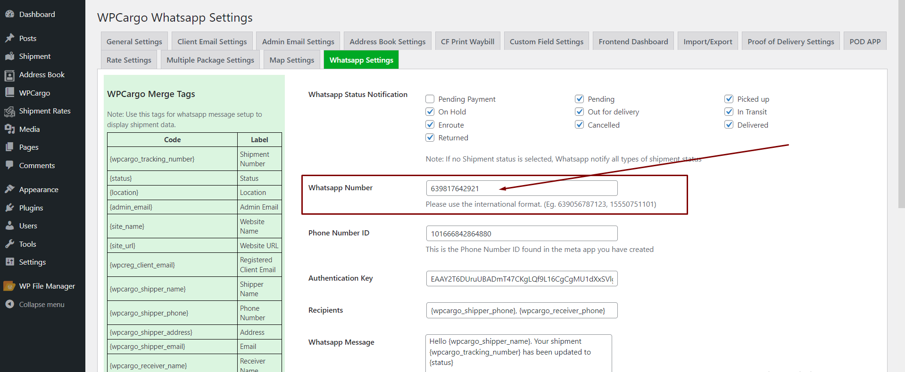Toggle the Delivered status checkbox

(x=729, y=125)
